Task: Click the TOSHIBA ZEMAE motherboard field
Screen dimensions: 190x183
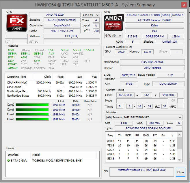Action: click(x=152, y=62)
